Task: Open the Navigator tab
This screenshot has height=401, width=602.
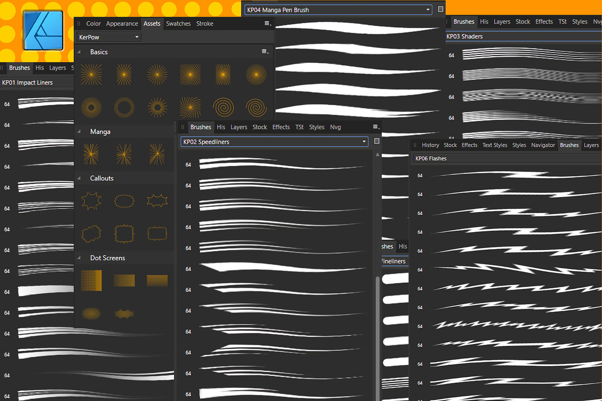Action: 543,145
